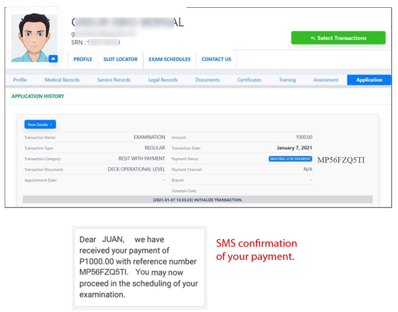Click the APPLICATION HISTORY heading
Screen dimensions: 398x312
(x=37, y=96)
